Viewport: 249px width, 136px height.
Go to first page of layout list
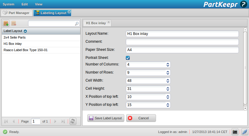click(6, 121)
